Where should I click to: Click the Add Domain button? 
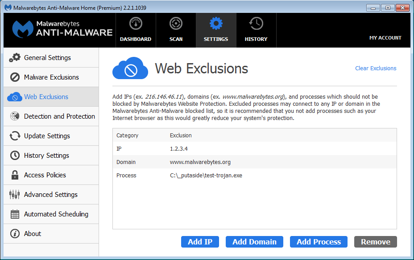[x=255, y=242]
